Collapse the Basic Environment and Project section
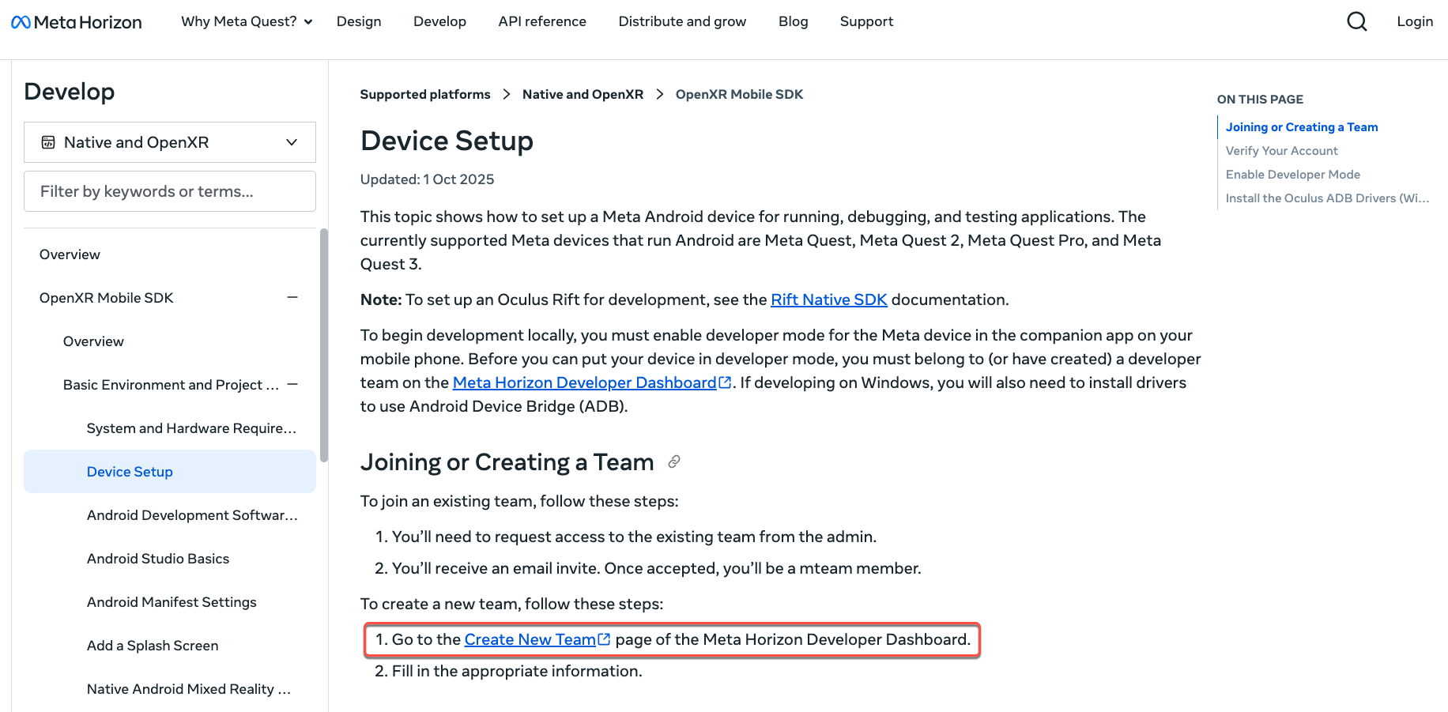Viewport: 1448px width, 712px height. [292, 384]
